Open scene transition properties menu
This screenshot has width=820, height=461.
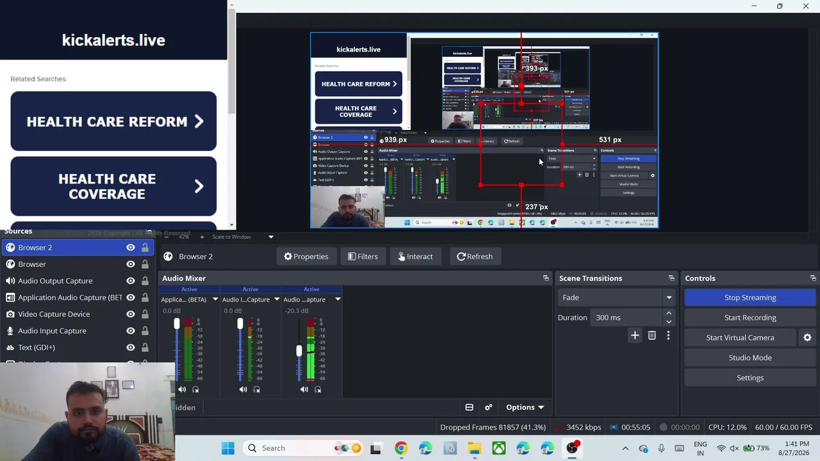point(668,336)
